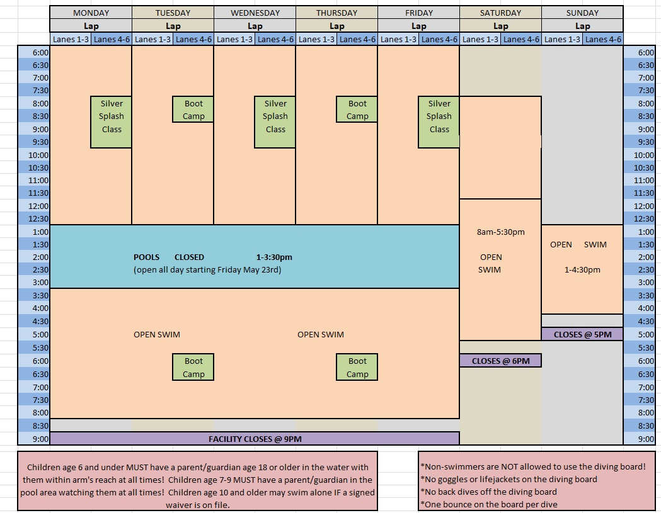Click Sunday's Lanes 1-3 cell
Screen dimensions: 661x513
tap(562, 39)
